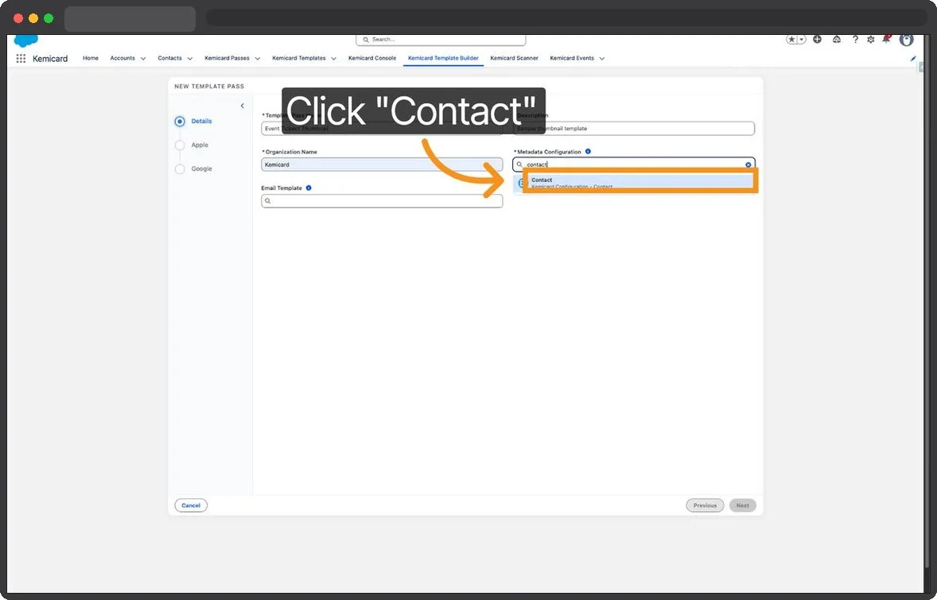Screen dimensions: 937x600
Task: Click the Email Template search field
Action: tap(382, 201)
